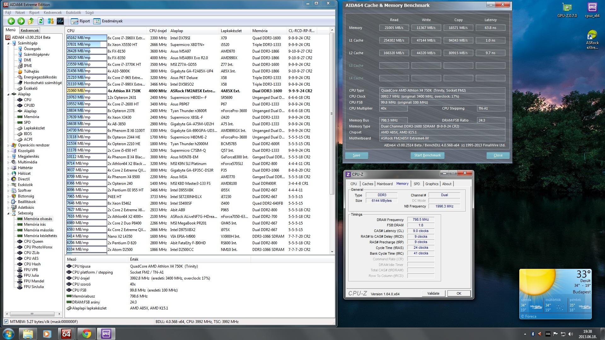The image size is (605, 340).
Task: Switch to CPU-Z Mainboard tab
Action: pyautogui.click(x=385, y=184)
